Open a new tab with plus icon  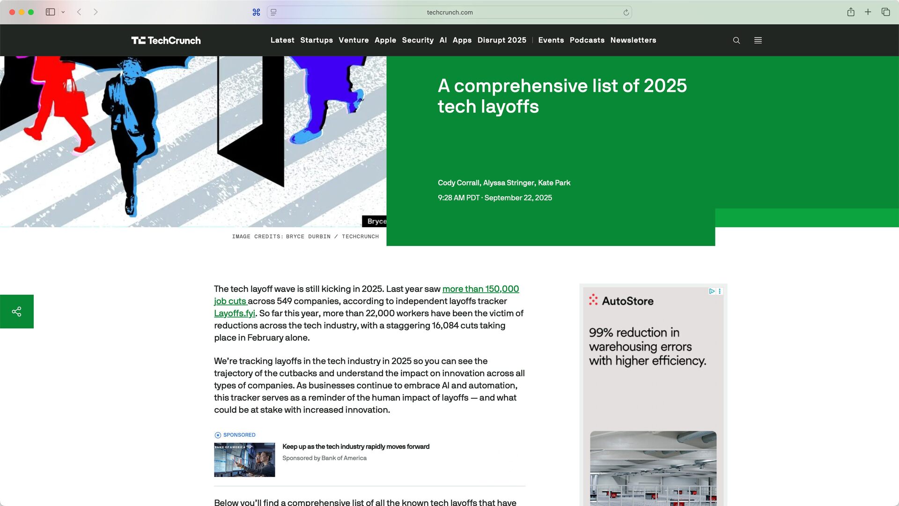click(x=868, y=12)
